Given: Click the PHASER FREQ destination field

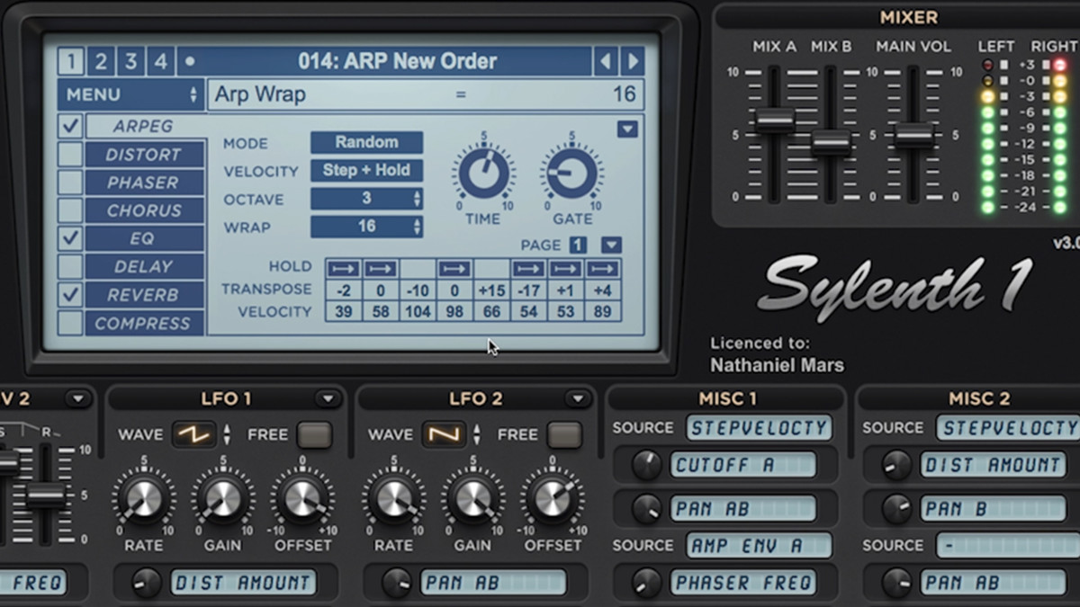Looking at the screenshot, I should pyautogui.click(x=742, y=583).
